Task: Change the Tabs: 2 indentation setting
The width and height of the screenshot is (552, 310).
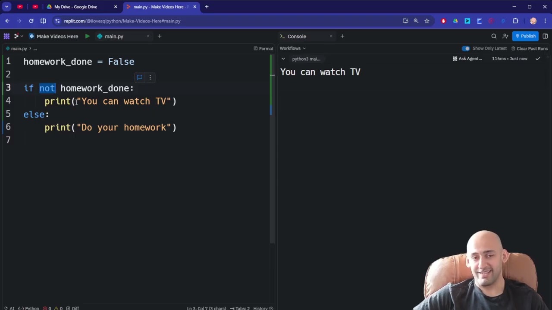Action: click(x=240, y=308)
